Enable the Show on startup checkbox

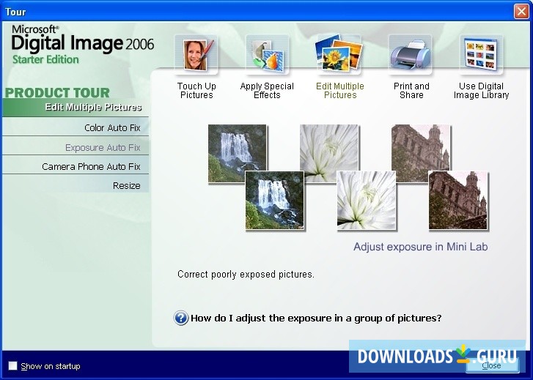[12, 366]
